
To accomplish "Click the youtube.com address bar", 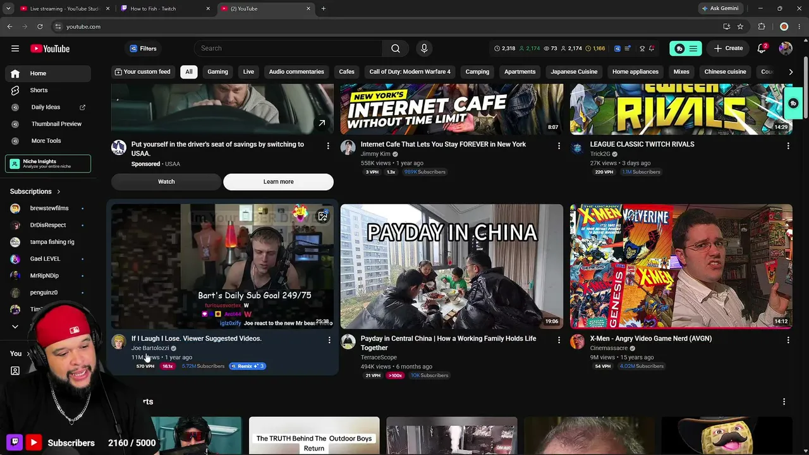I will [x=386, y=27].
